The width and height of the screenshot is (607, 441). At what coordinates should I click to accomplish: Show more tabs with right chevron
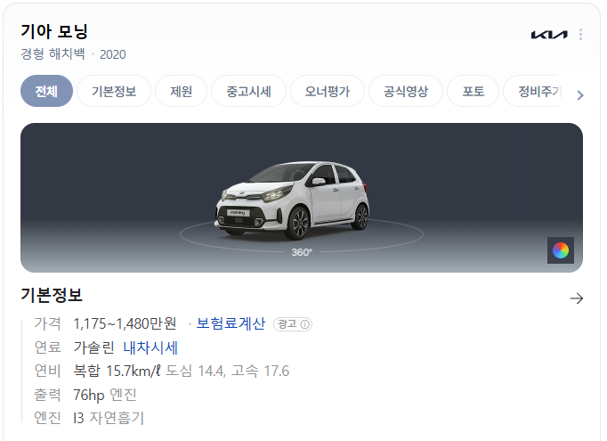(580, 95)
